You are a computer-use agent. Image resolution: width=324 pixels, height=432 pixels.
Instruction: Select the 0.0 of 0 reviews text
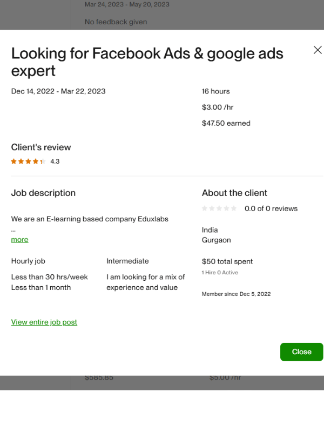point(271,208)
